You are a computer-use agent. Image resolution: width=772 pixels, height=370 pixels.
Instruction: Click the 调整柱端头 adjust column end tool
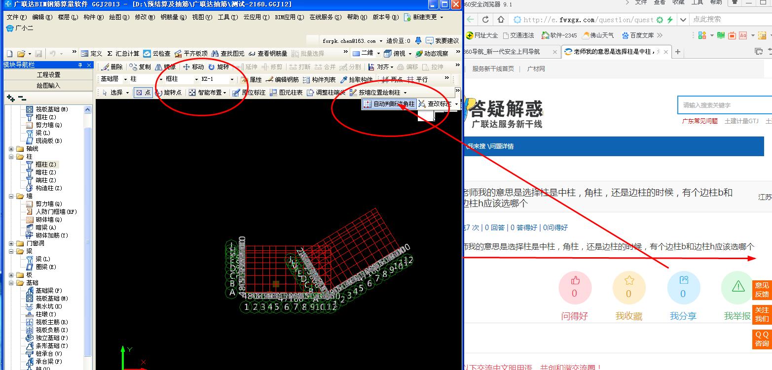(x=326, y=92)
